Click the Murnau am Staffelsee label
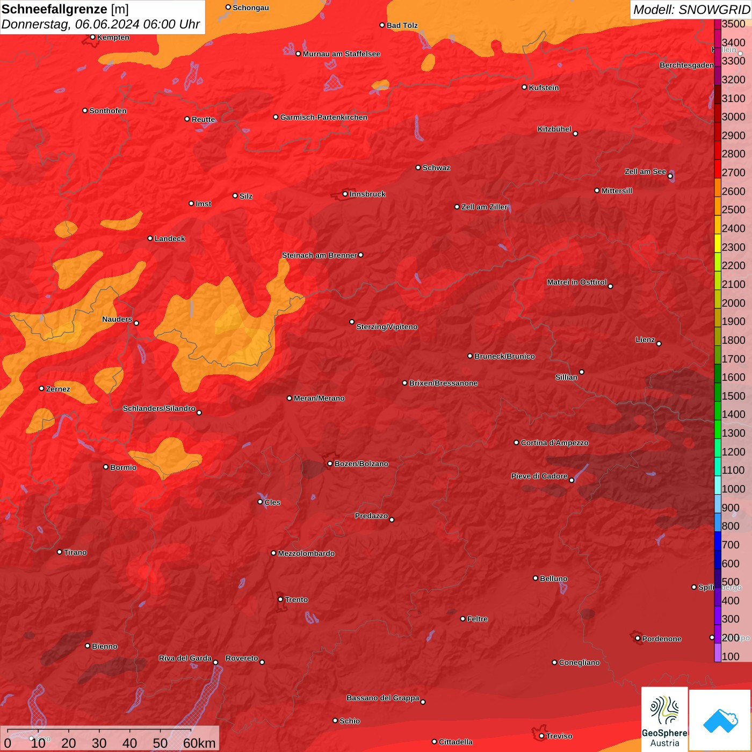 (341, 54)
